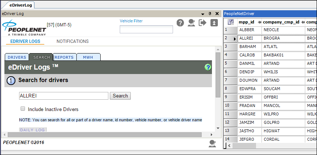Pin the mpp_id column

click(x=260, y=22)
